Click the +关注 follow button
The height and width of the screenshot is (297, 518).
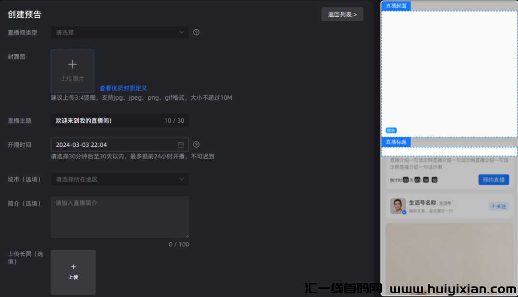(498, 206)
